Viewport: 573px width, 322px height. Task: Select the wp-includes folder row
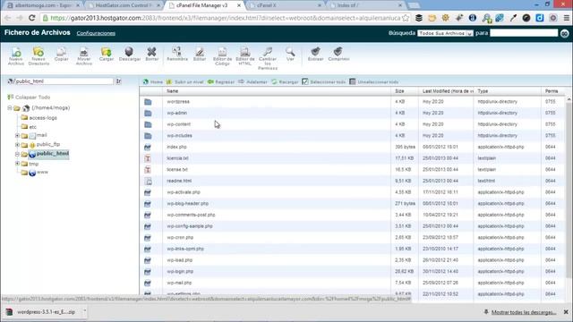coord(351,136)
